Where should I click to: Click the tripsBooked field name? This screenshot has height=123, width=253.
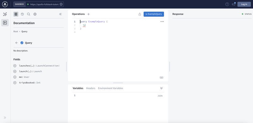click(27, 83)
